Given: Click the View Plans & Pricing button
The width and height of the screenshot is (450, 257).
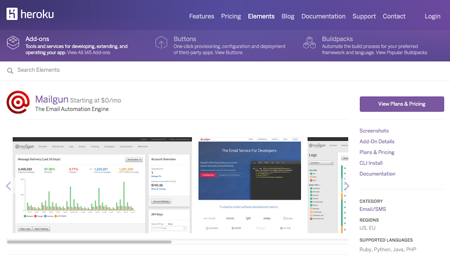Looking at the screenshot, I should [402, 104].
